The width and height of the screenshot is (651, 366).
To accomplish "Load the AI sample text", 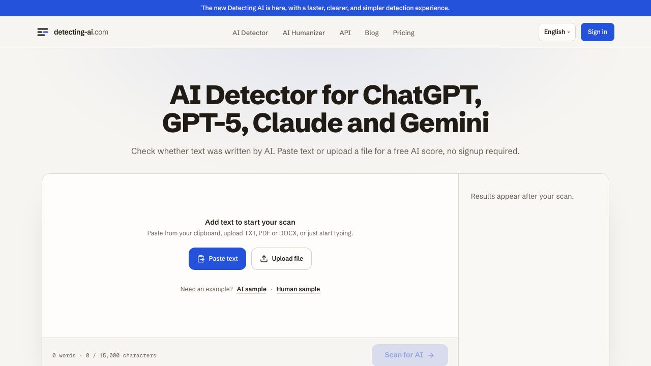I will click(252, 289).
